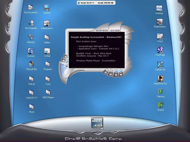Screen dimensions: 190x142
Task: Open the MP3 Players folder
Action: coord(48,93)
